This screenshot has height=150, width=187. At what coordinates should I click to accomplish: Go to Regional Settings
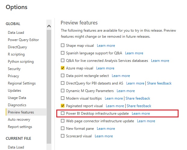pyautogui.click(x=22, y=83)
